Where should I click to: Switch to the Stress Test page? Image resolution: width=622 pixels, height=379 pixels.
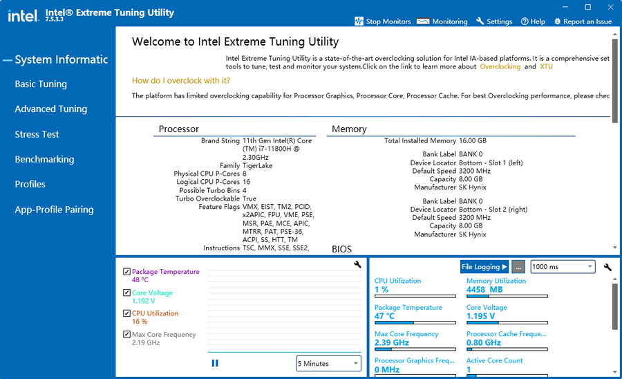37,134
